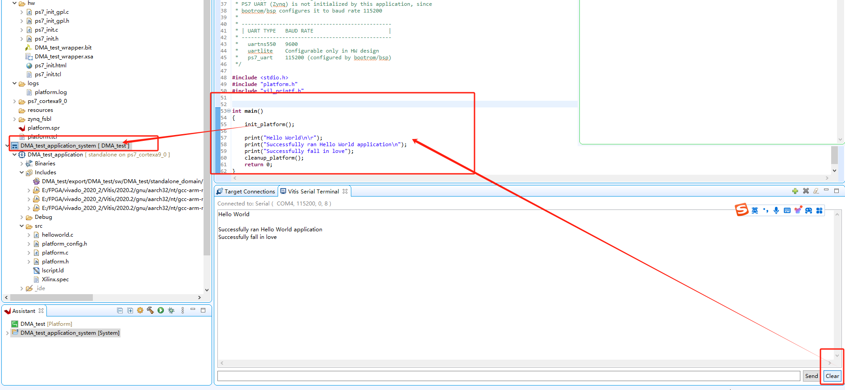This screenshot has height=390, width=845.
Task: Collapse the src folder
Action: point(21,226)
